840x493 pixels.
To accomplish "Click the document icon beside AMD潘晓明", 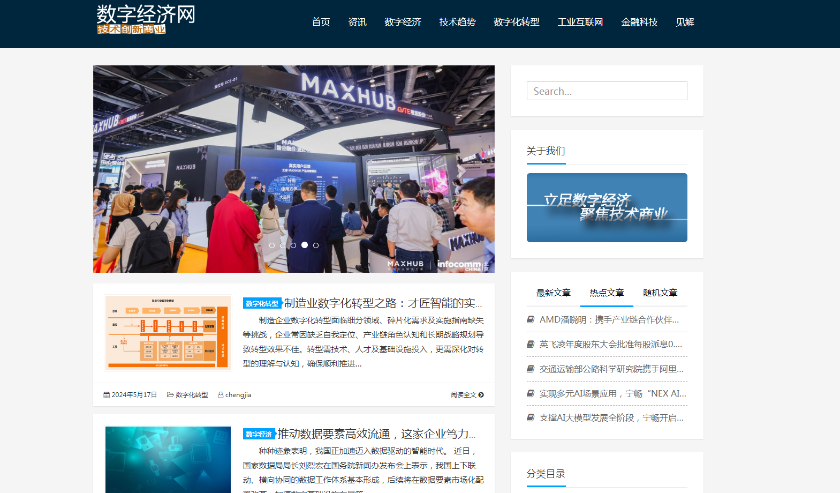I will [531, 320].
